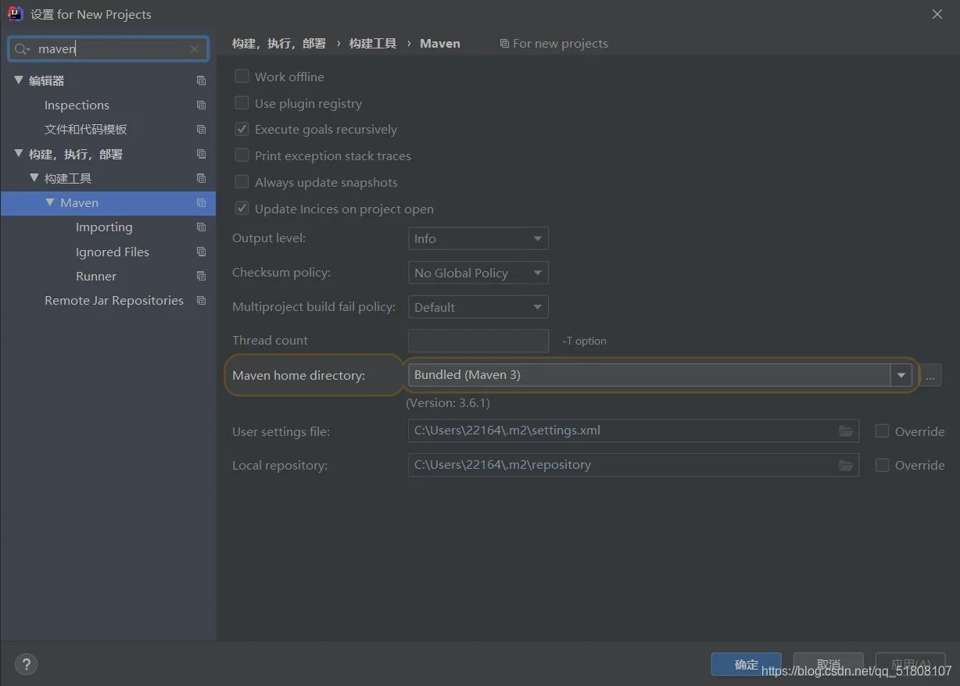Screen dimensions: 960x686
Task: Open Multiproject build fail policy dropdown
Action: [478, 307]
